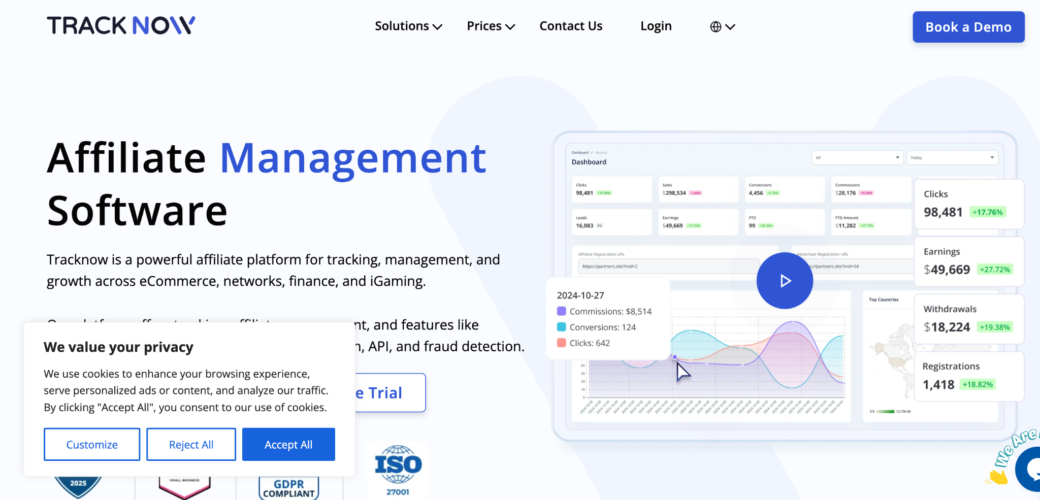Viewport: 1040px width, 500px height.
Task: Click the Commissions $28,176 tile in preview
Action: tap(871, 189)
